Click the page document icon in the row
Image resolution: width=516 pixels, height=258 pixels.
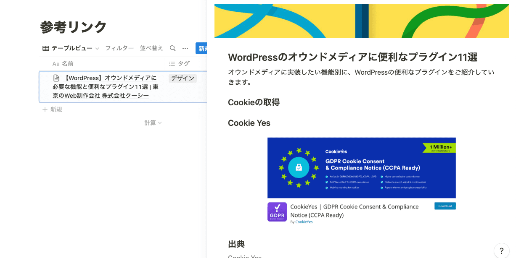[x=56, y=78]
